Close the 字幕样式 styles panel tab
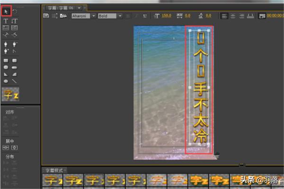This screenshot has height=189, width=284. 65,171
